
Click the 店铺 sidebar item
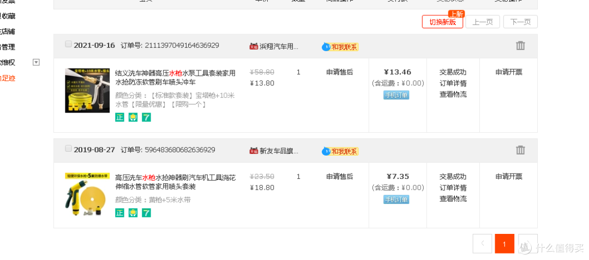tap(8, 32)
